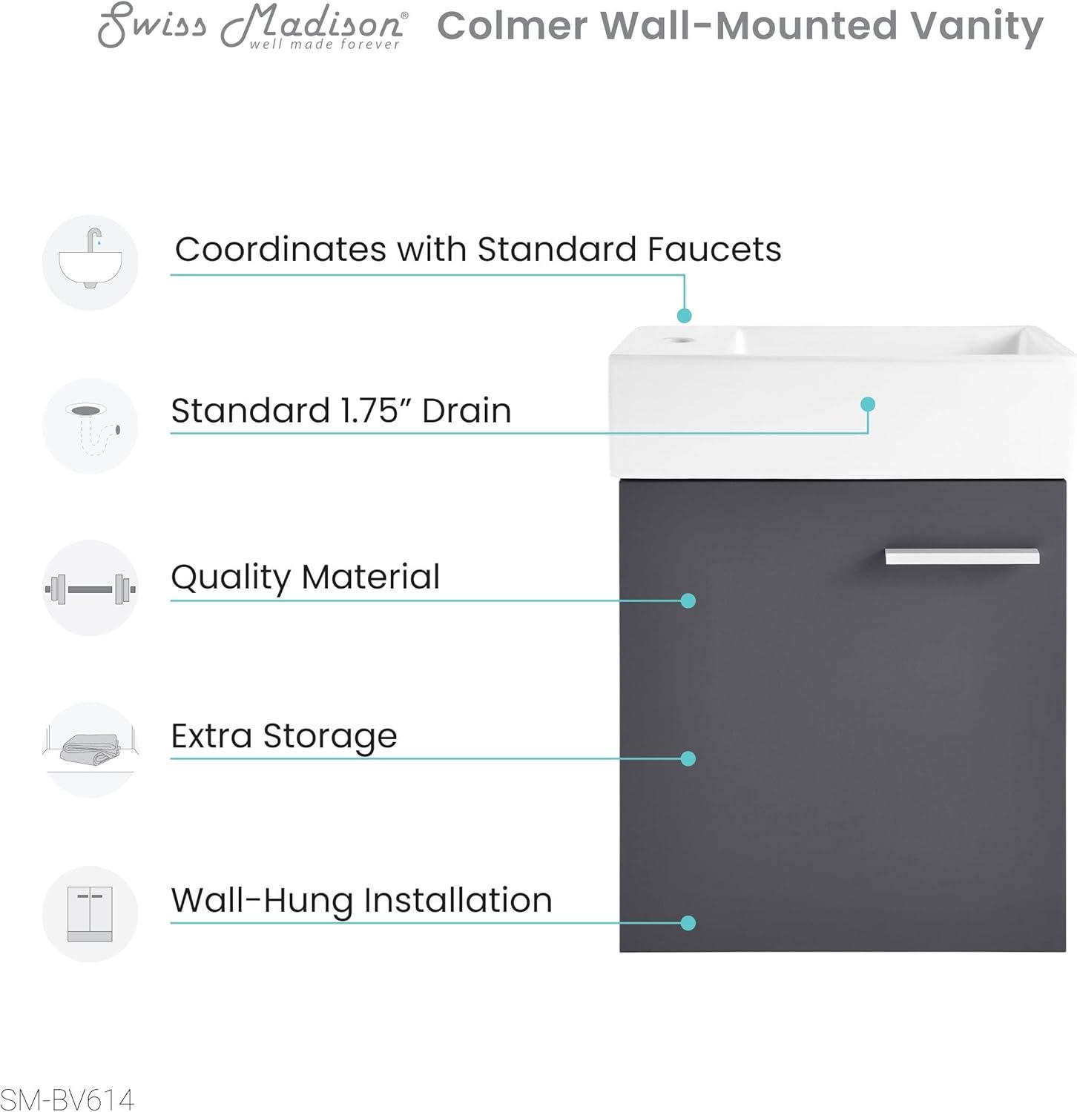Click the Swiss Madison logo
This screenshot has width=1077, height=1112.
pyautogui.click(x=253, y=27)
